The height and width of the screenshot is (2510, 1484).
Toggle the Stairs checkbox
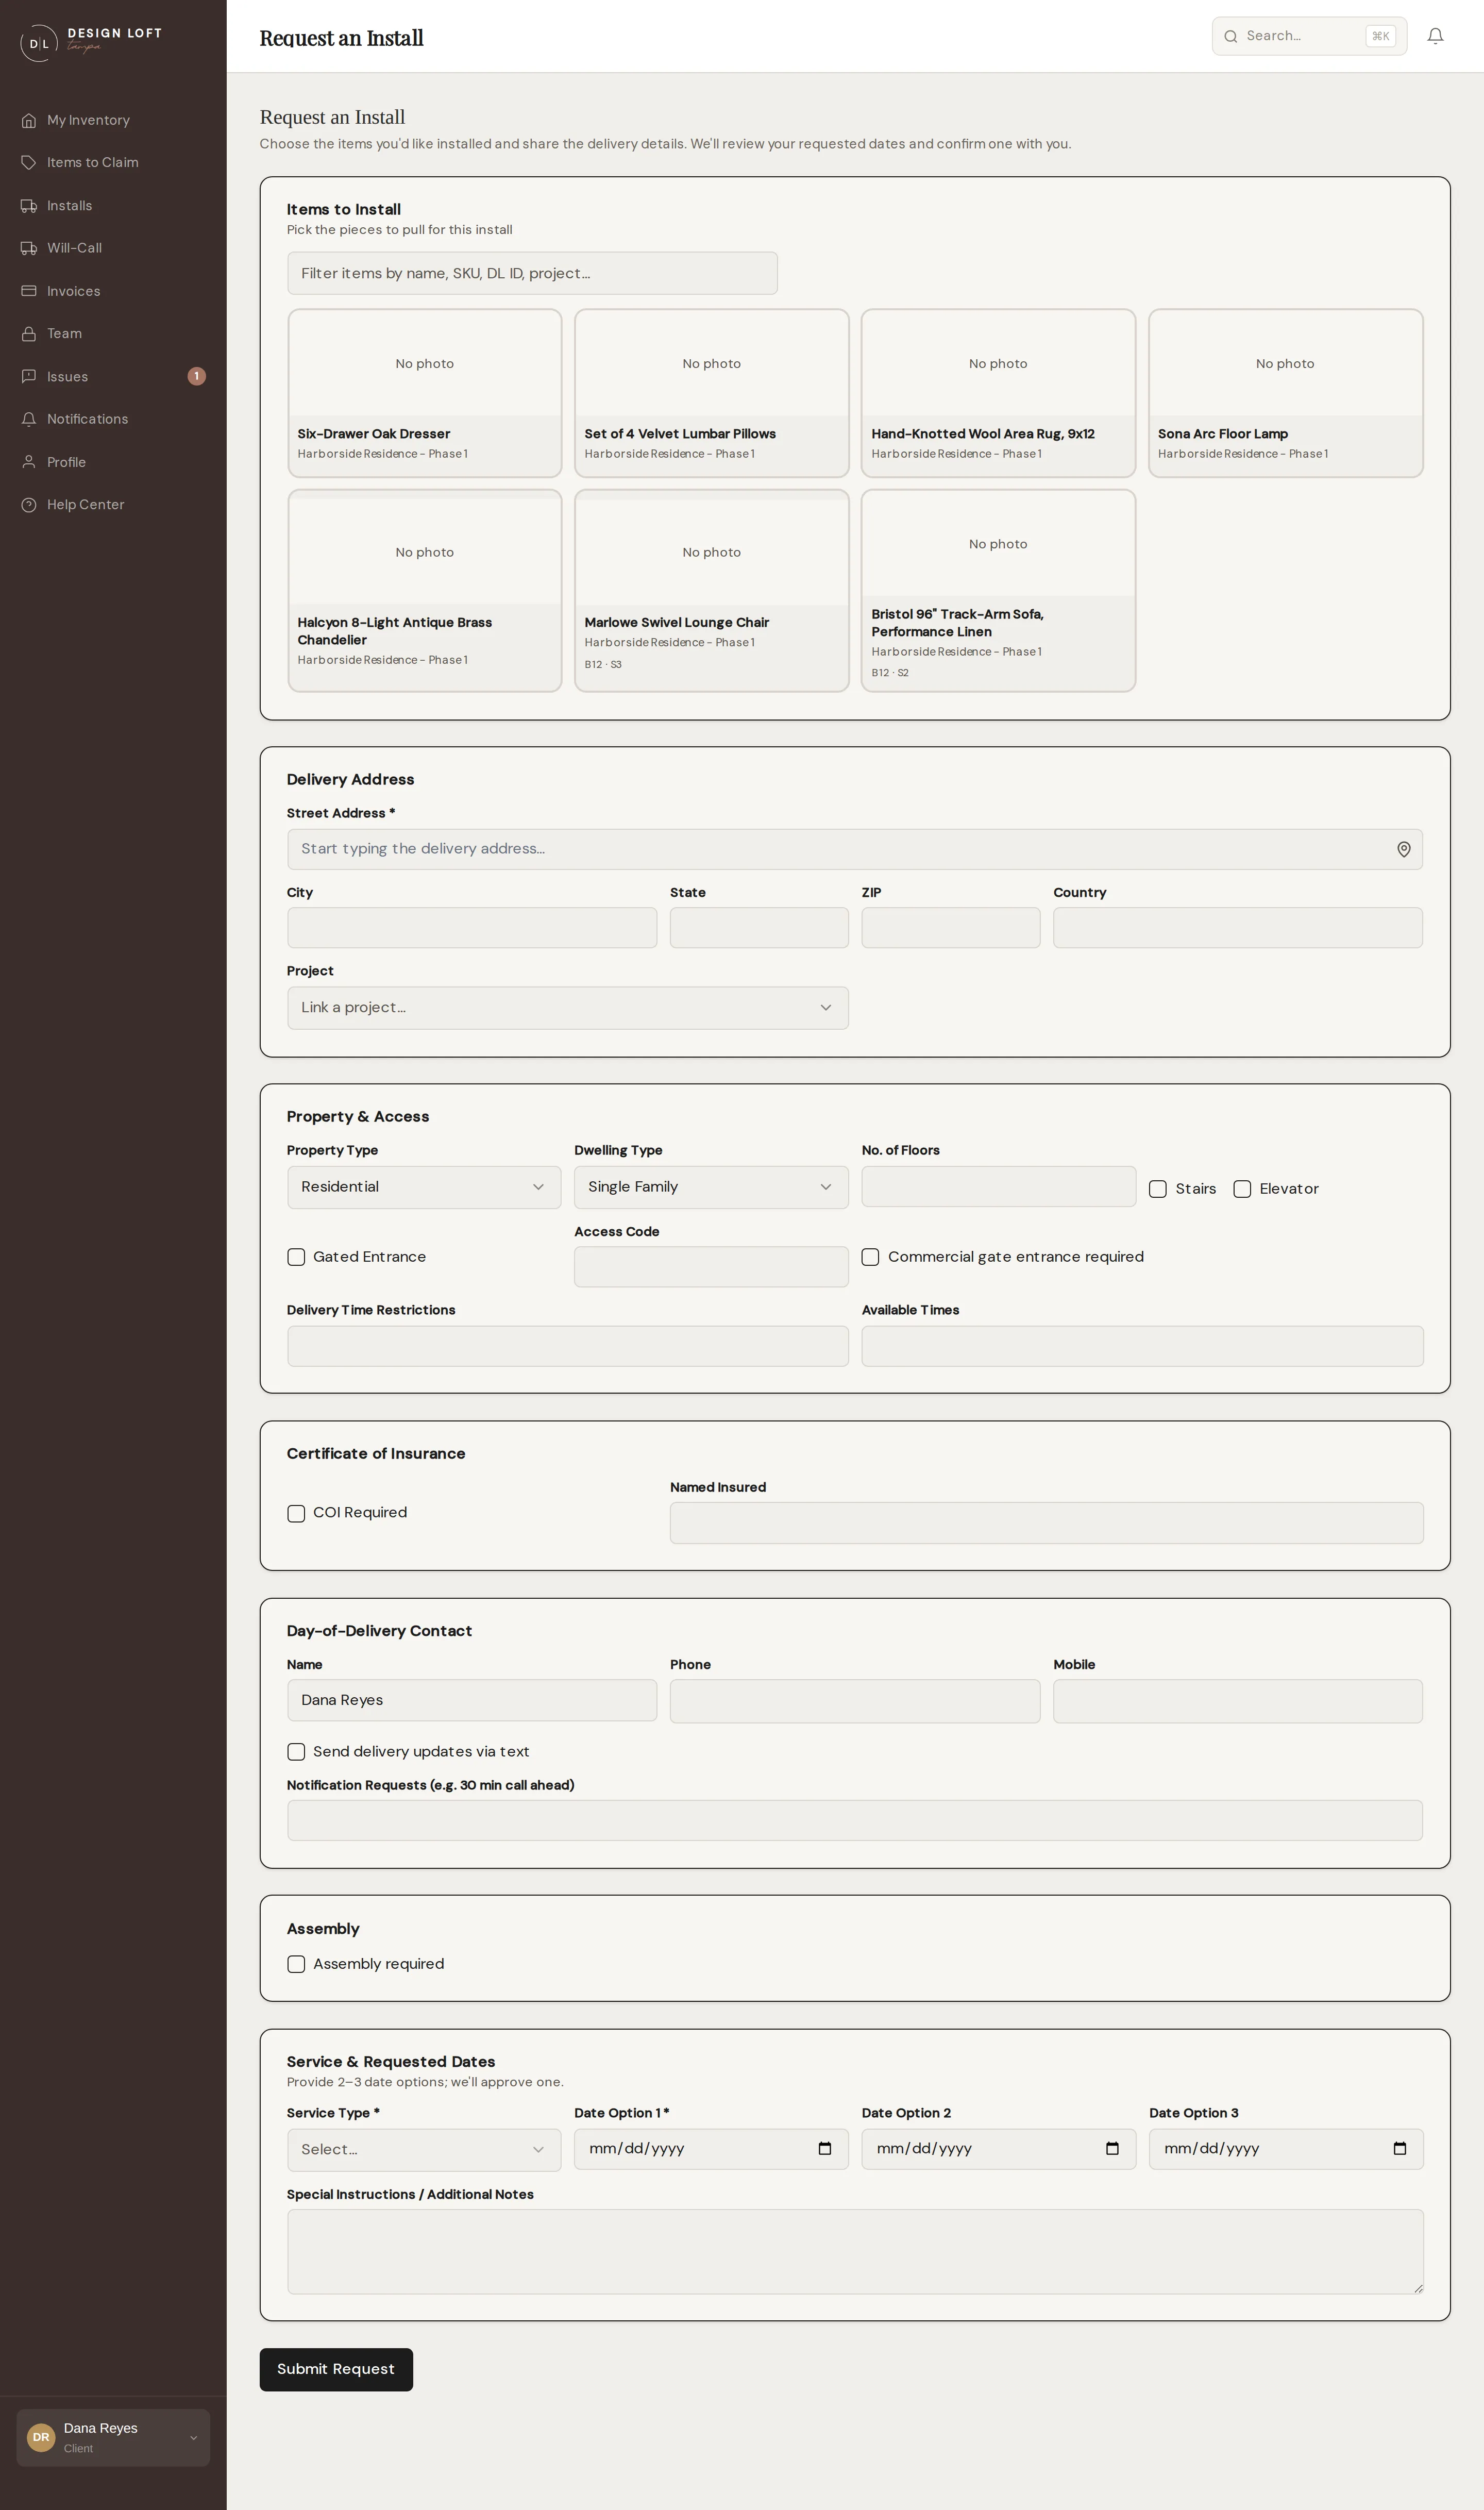(1158, 1189)
